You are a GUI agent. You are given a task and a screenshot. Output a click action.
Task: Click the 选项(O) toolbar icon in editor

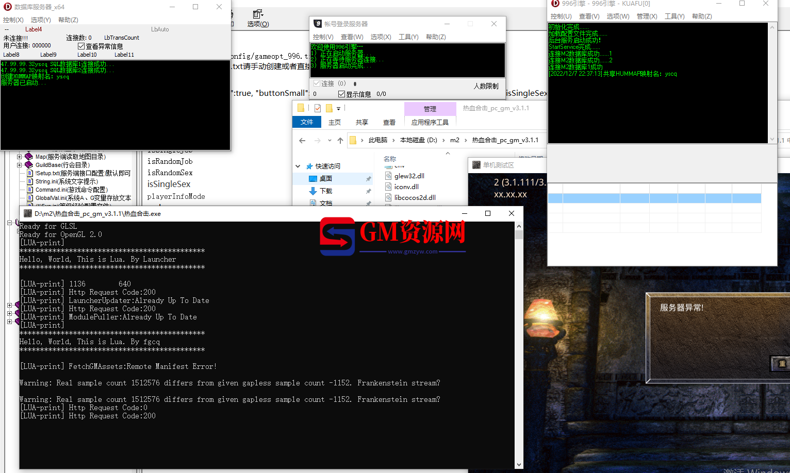coord(258,14)
